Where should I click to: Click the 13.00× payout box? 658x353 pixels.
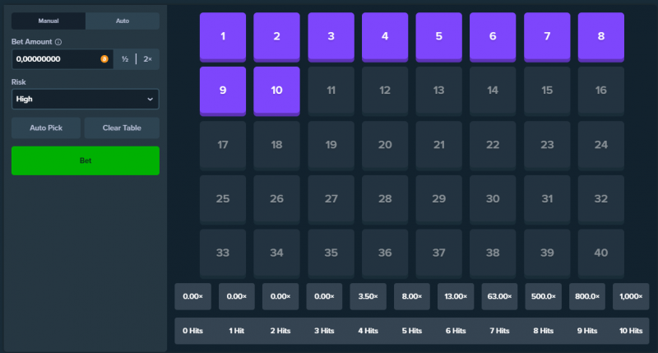[456, 296]
